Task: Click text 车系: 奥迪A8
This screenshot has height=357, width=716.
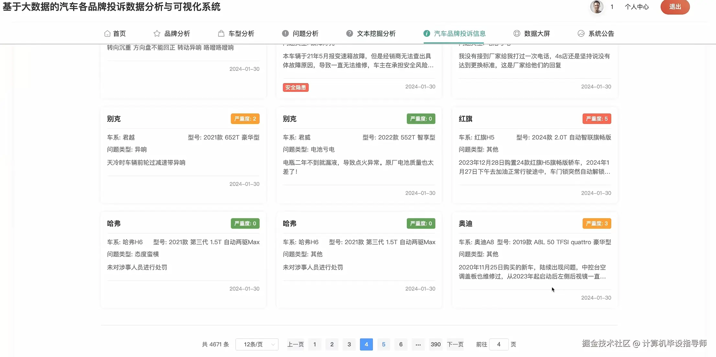Action: (476, 242)
